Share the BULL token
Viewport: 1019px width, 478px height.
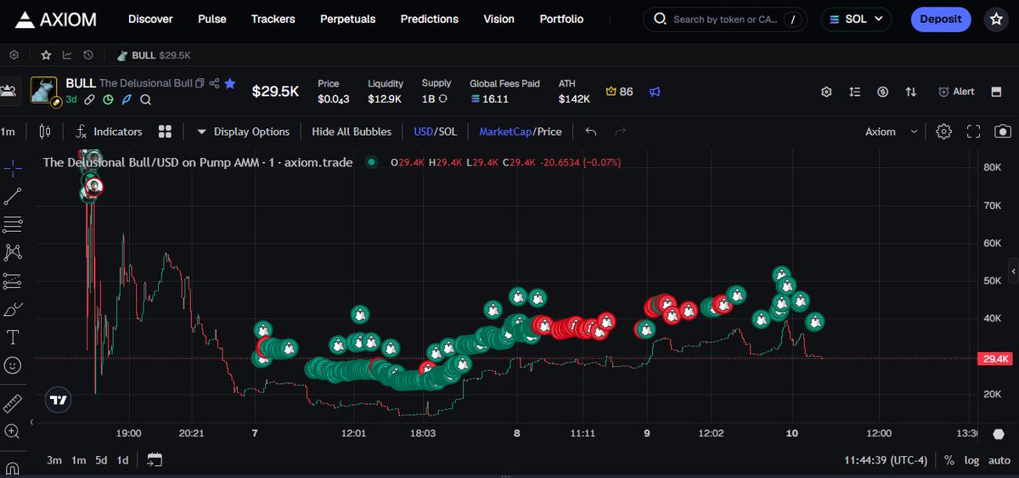tap(215, 83)
